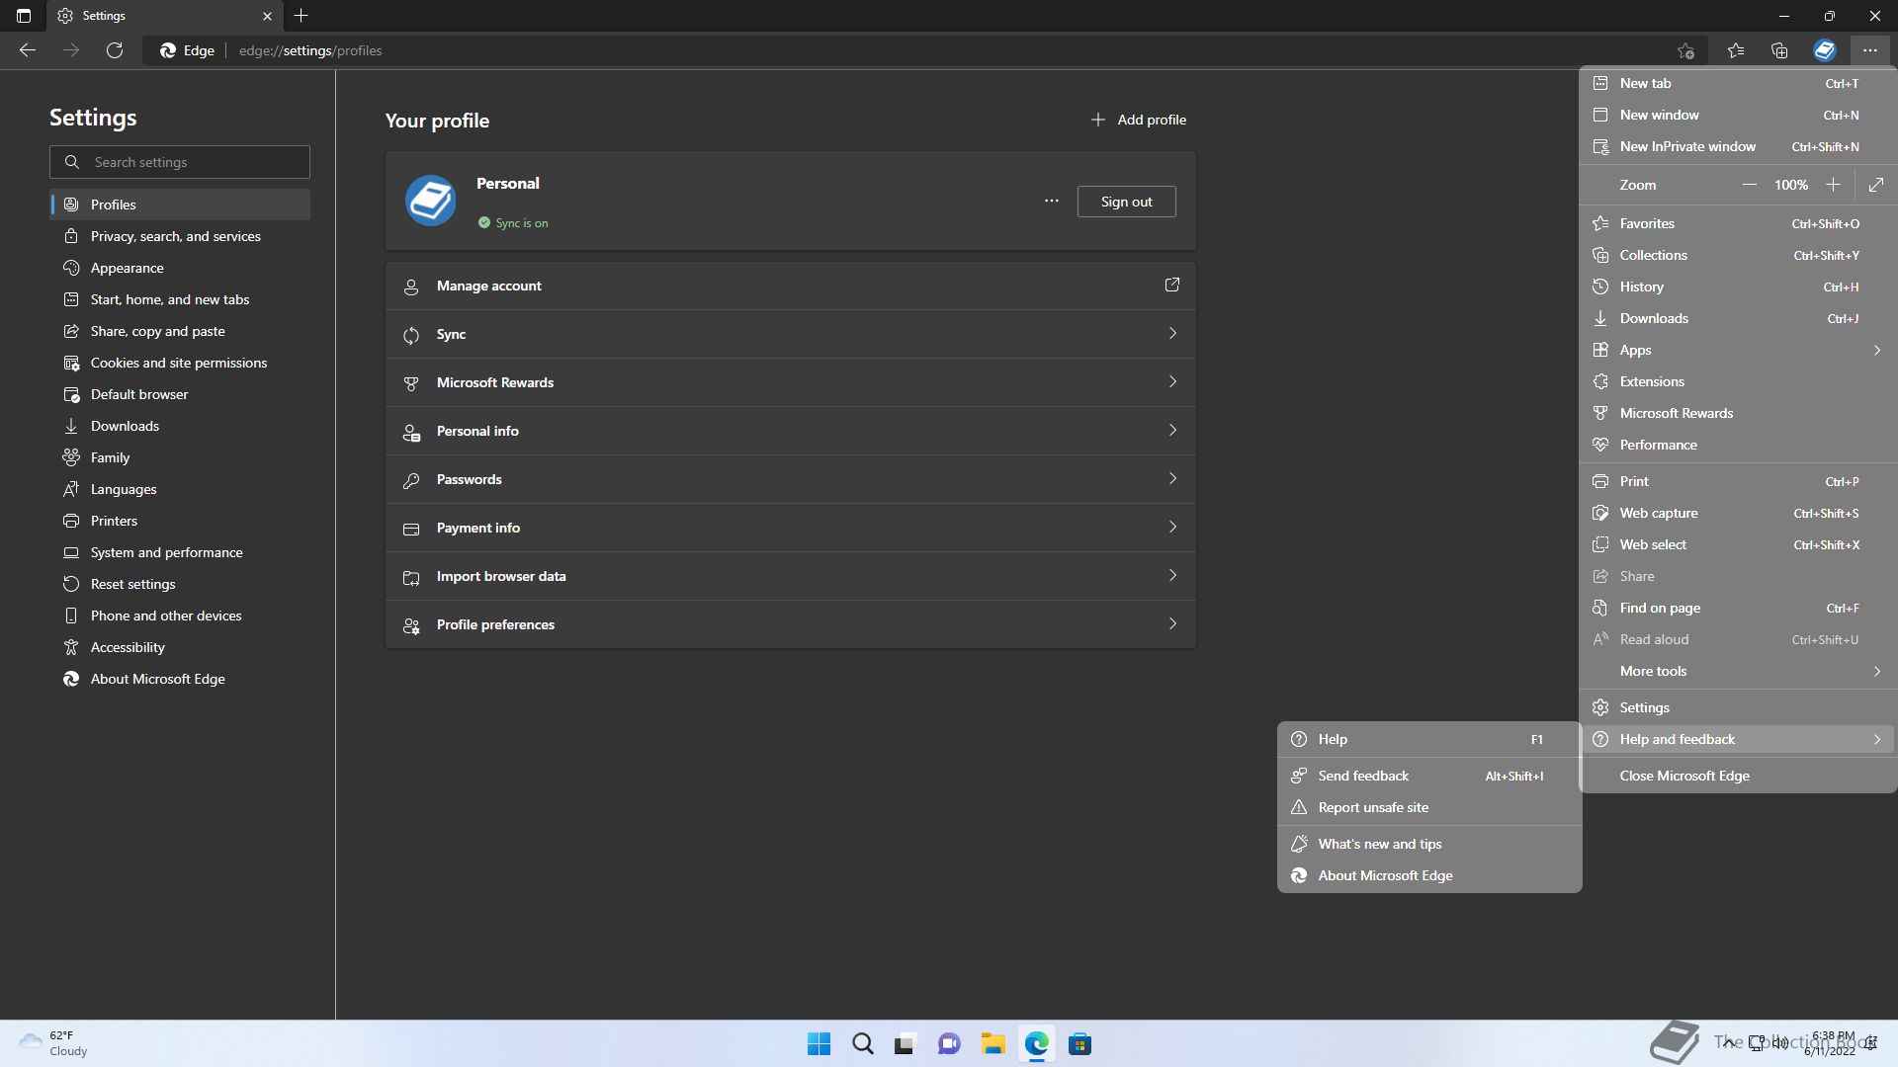Select New tab in Edge menu
The width and height of the screenshot is (1898, 1067).
(1738, 84)
